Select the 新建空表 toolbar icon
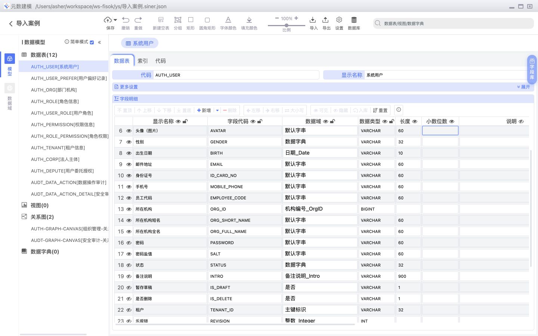 161,22
